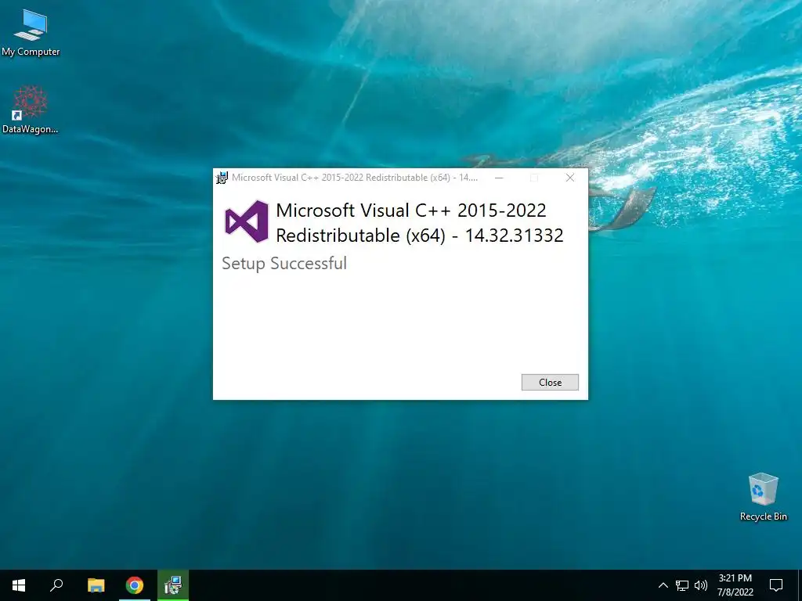Show hidden system tray icons
The width and height of the screenshot is (802, 601).
(x=663, y=585)
